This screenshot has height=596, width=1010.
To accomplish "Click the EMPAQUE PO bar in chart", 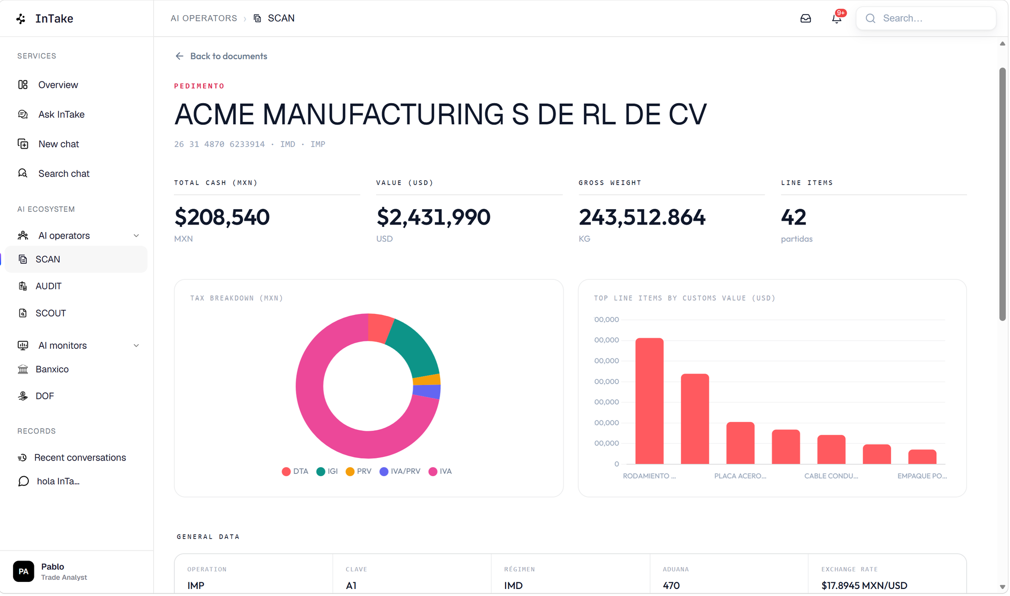I will click(x=923, y=457).
